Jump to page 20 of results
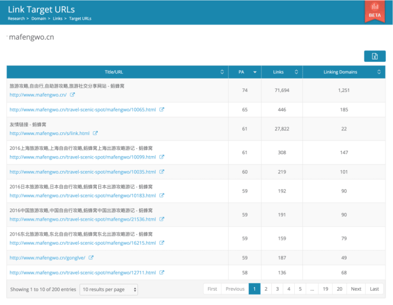The image size is (393, 305). tap(339, 289)
